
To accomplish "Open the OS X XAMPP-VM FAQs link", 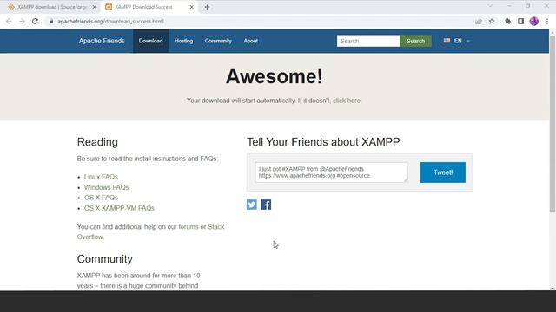I will [119, 208].
